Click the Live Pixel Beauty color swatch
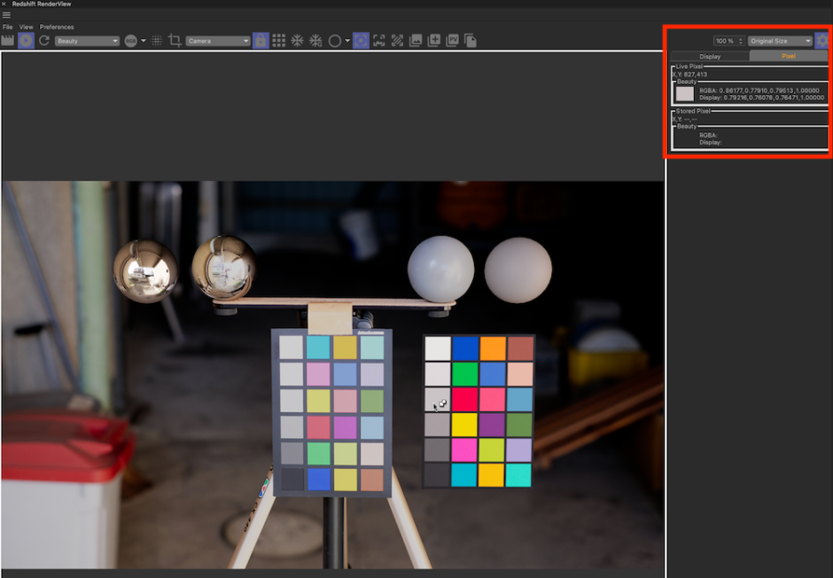 tap(684, 93)
